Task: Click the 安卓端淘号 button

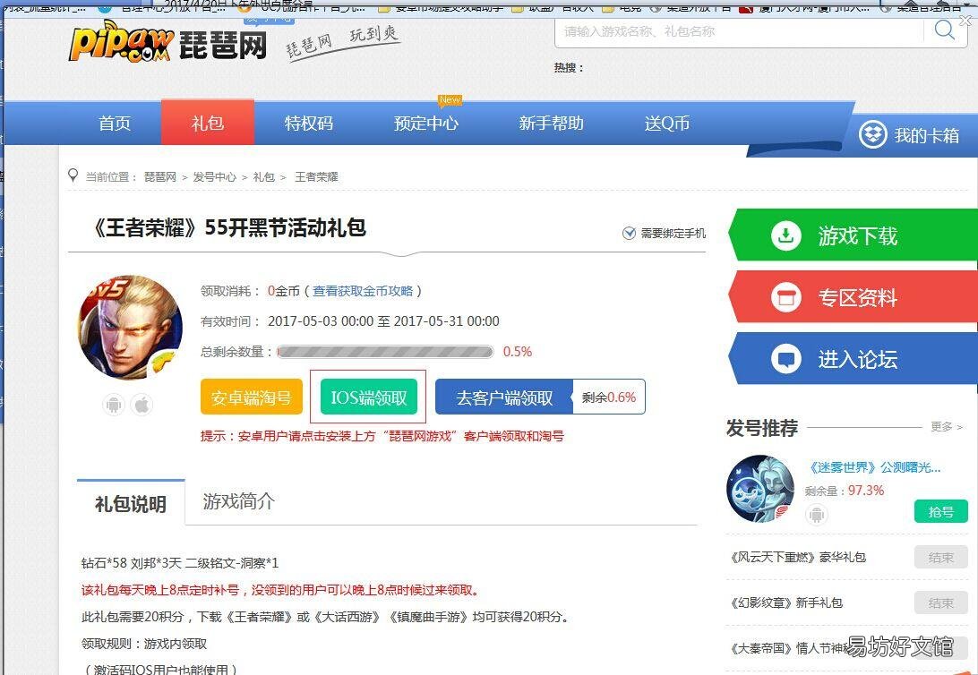Action: (x=252, y=397)
